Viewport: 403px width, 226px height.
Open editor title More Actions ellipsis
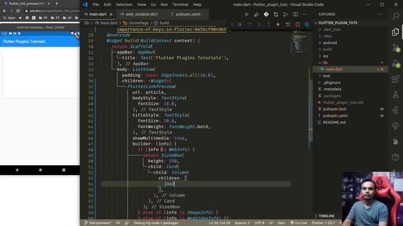pyautogui.click(x=305, y=14)
